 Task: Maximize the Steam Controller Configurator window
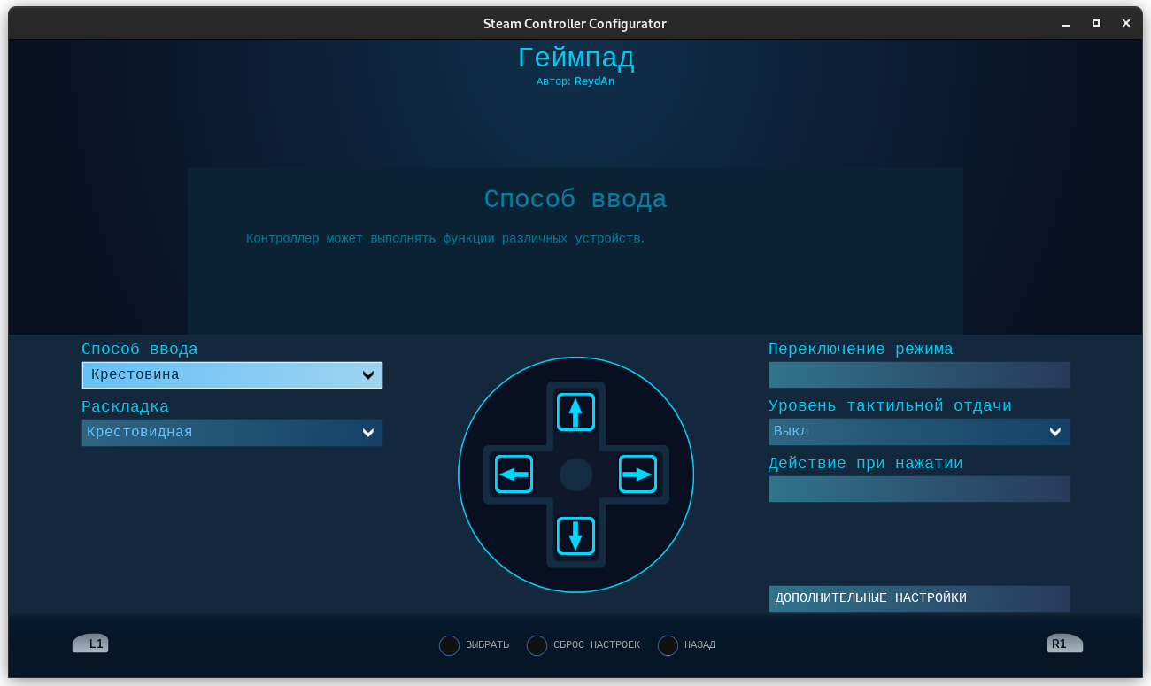1095,23
